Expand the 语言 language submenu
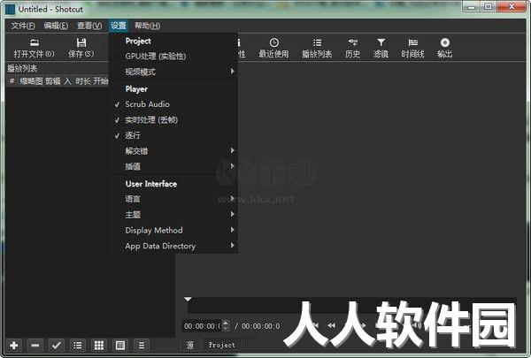Screen dimensions: 531x358 click(174, 199)
